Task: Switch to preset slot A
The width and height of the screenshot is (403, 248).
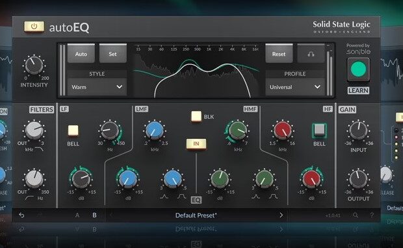Action: [77, 215]
